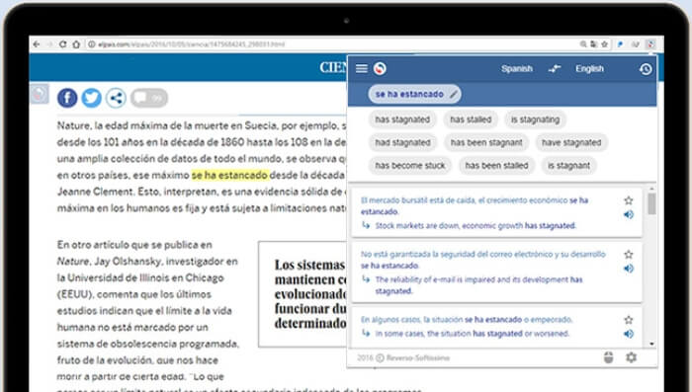Select the 'has stalled' translation chip
The height and width of the screenshot is (392, 692).
point(471,119)
